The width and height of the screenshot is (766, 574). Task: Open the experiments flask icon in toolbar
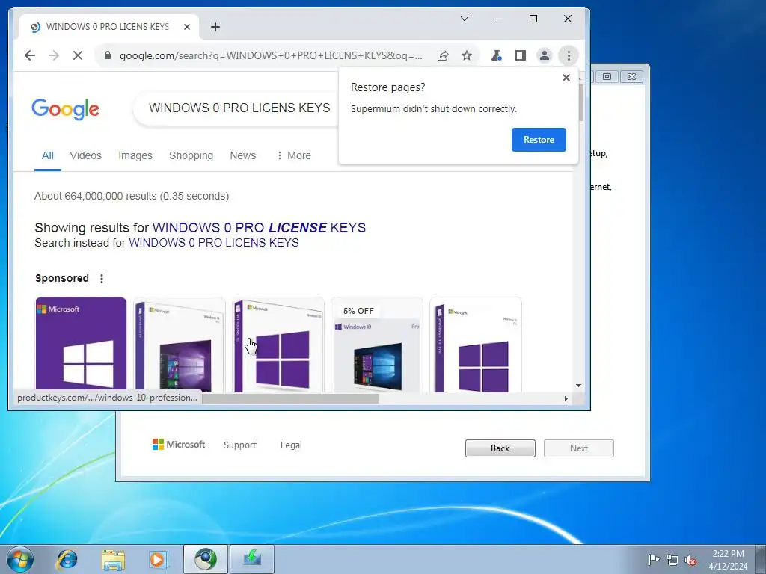497,55
